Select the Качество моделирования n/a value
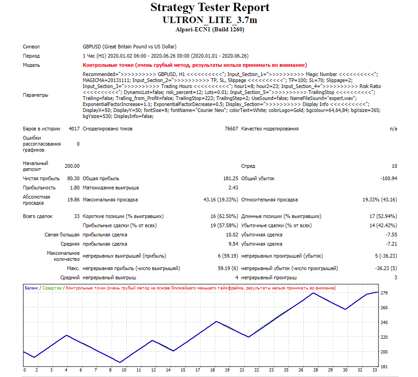The width and height of the screenshot is (418, 377). 394,129
